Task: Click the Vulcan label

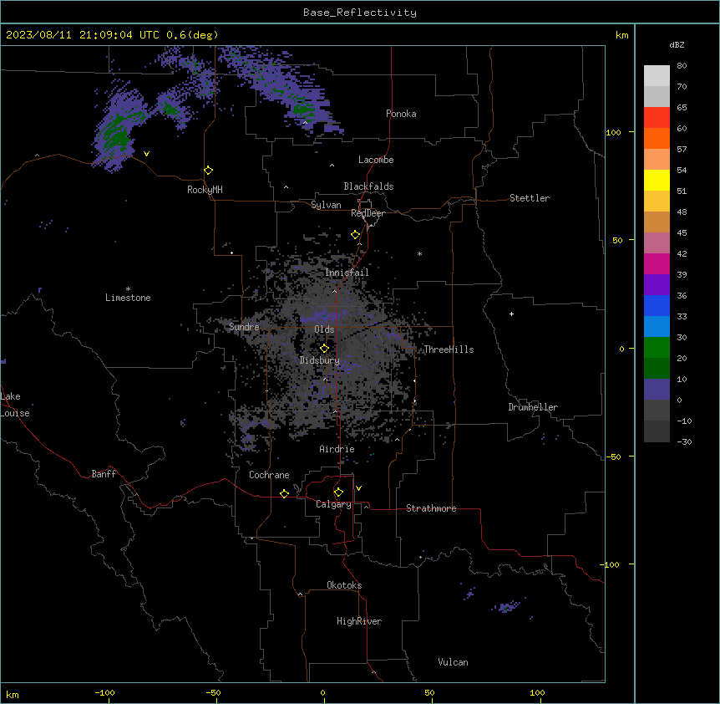Action: 454,662
